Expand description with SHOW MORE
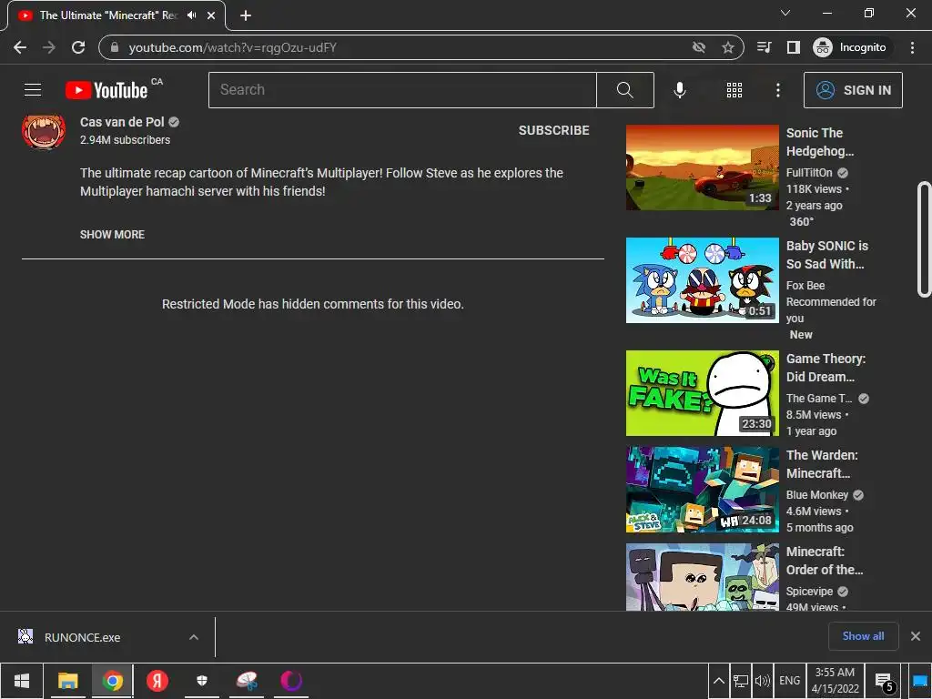 tap(112, 235)
